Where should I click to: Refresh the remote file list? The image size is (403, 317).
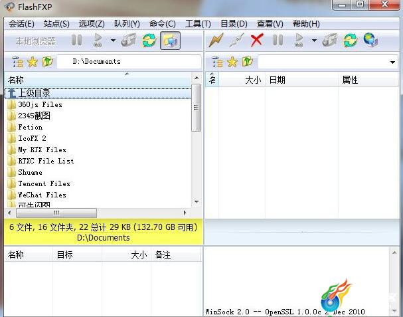coord(351,41)
